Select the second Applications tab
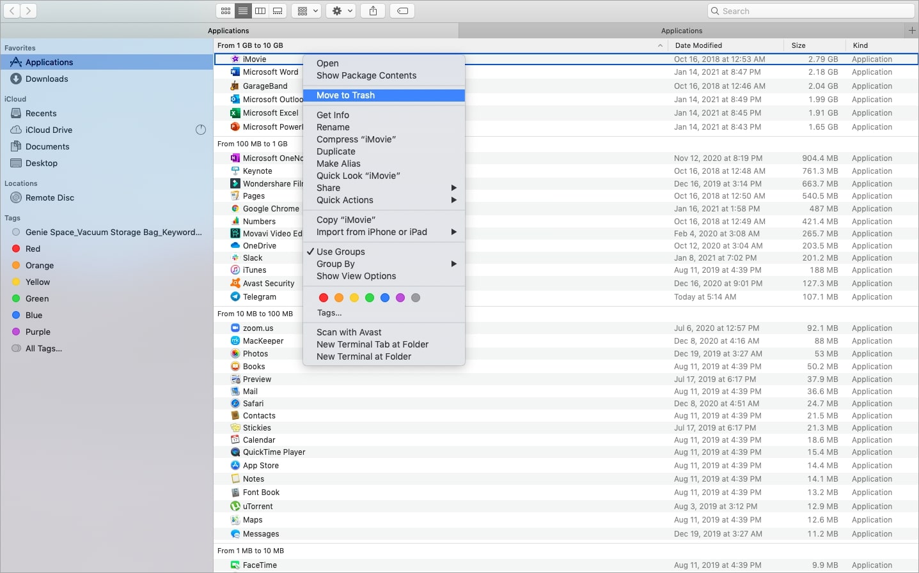The image size is (919, 573). [682, 31]
